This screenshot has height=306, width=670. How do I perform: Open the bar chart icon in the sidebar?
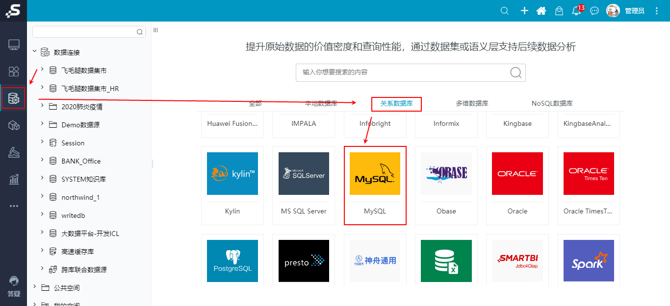tap(14, 179)
